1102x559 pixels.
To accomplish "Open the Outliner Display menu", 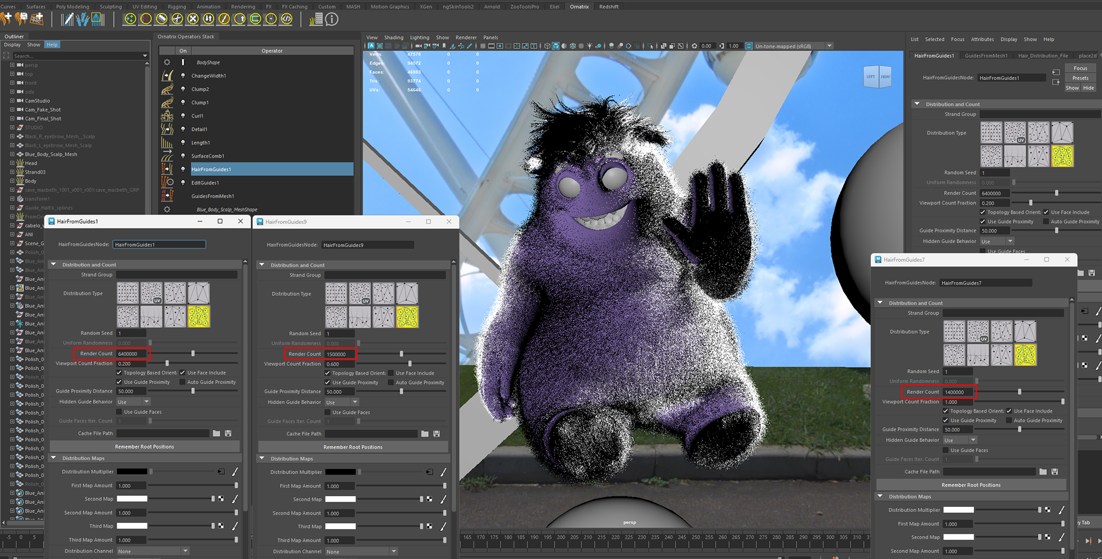I will (x=12, y=45).
